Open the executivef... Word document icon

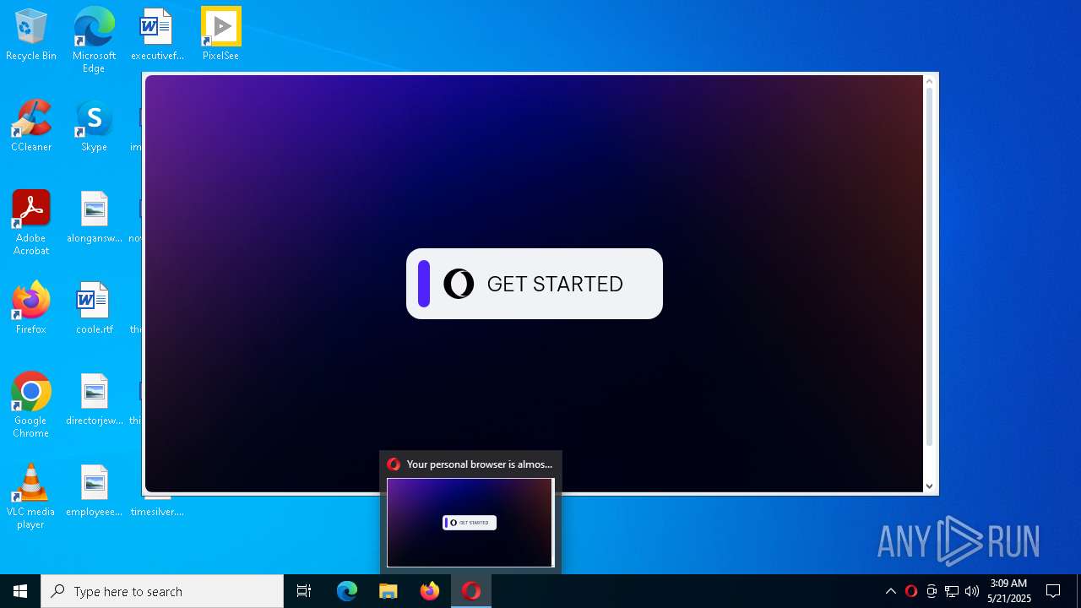[157, 35]
